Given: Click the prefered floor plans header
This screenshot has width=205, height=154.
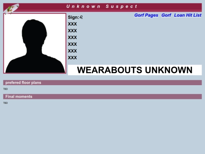Looking at the screenshot, I should 102,83.
